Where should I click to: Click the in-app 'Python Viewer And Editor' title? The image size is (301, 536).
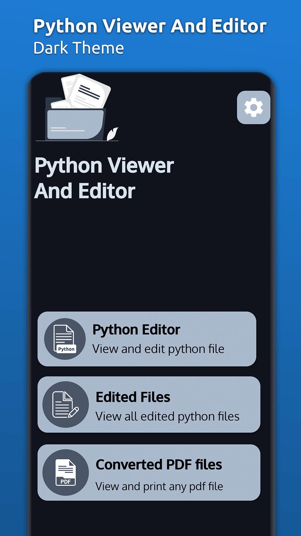click(x=104, y=178)
